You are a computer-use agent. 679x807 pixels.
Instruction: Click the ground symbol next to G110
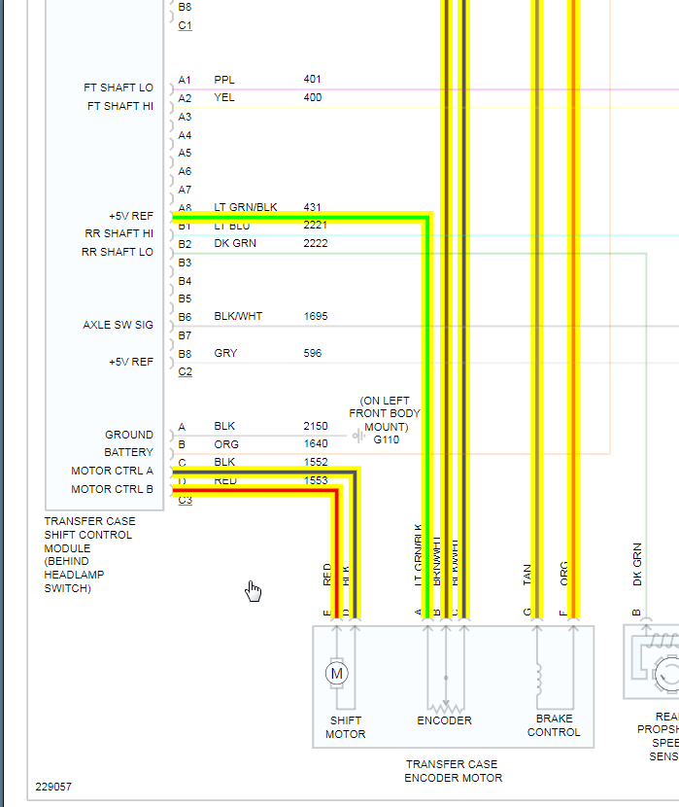point(358,436)
